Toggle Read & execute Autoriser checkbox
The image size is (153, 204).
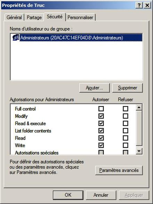pyautogui.click(x=101, y=123)
